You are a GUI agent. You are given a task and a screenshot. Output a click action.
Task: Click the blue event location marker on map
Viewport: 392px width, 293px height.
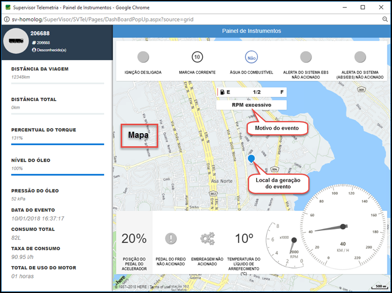(x=251, y=159)
